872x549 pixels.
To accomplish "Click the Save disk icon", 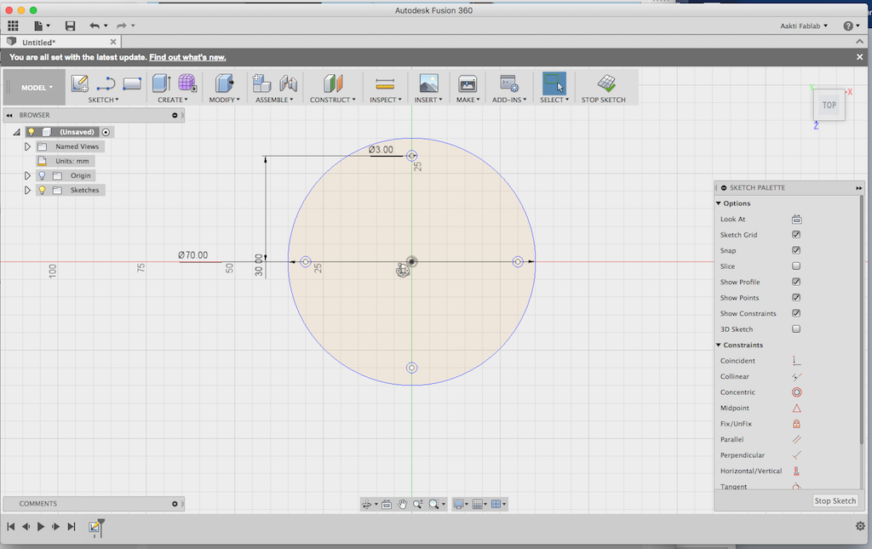I will click(70, 26).
